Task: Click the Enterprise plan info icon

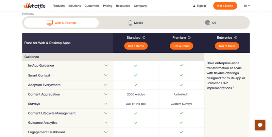Action: point(236,38)
